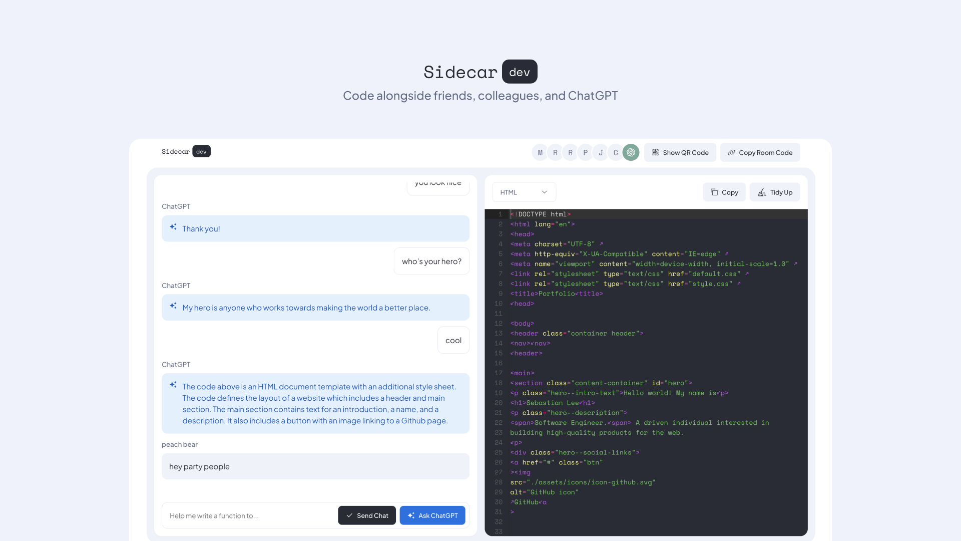Click the "who's your hero?" chat bubble

(431, 261)
